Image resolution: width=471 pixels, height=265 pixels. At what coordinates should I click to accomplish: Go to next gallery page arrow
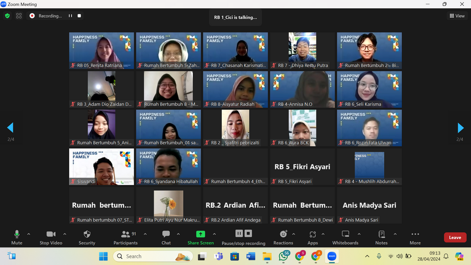(x=460, y=128)
